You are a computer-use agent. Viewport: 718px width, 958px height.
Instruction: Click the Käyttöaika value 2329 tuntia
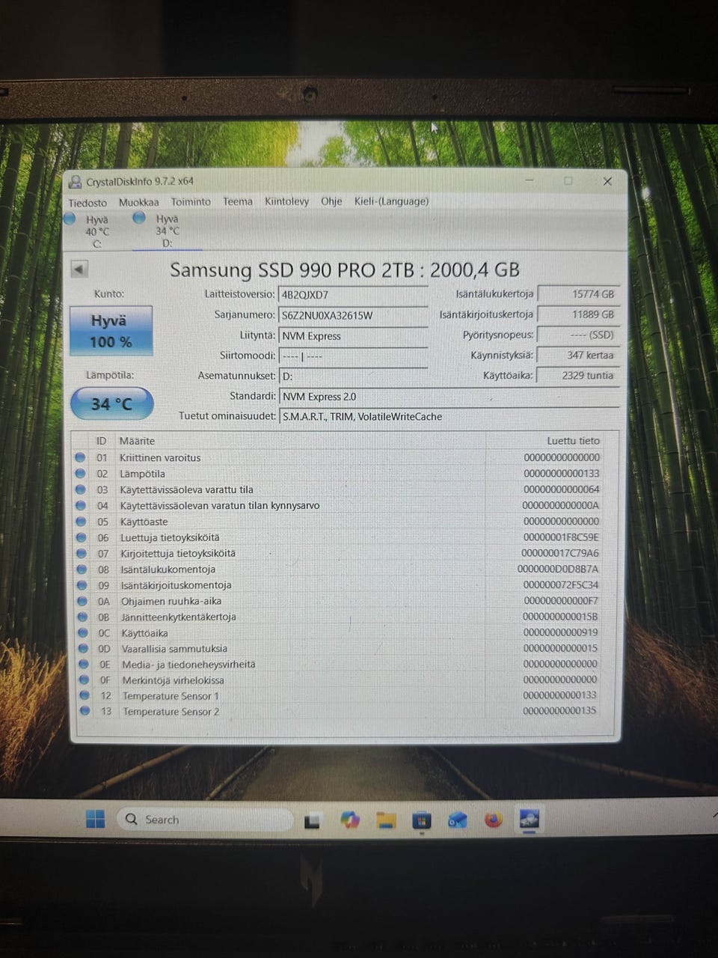[x=579, y=376]
